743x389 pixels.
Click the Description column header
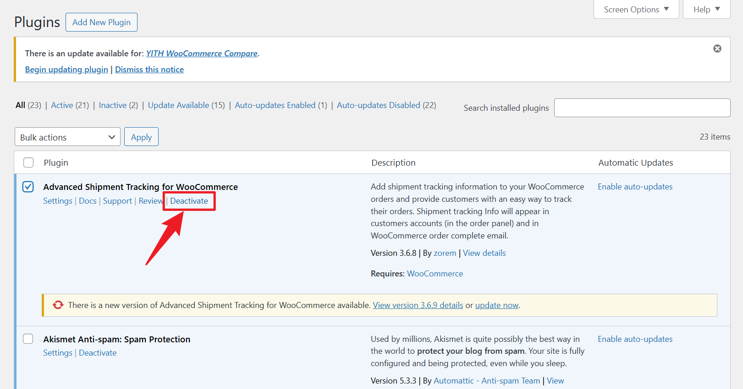[x=393, y=162]
